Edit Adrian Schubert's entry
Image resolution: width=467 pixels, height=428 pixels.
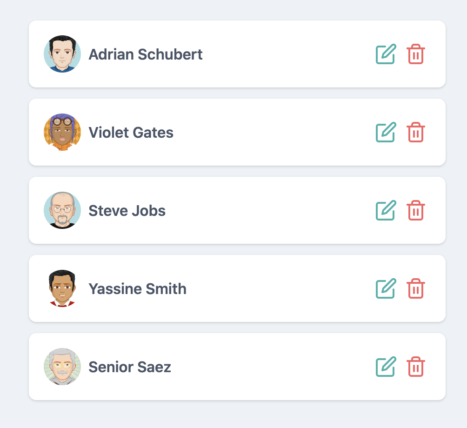pyautogui.click(x=386, y=54)
